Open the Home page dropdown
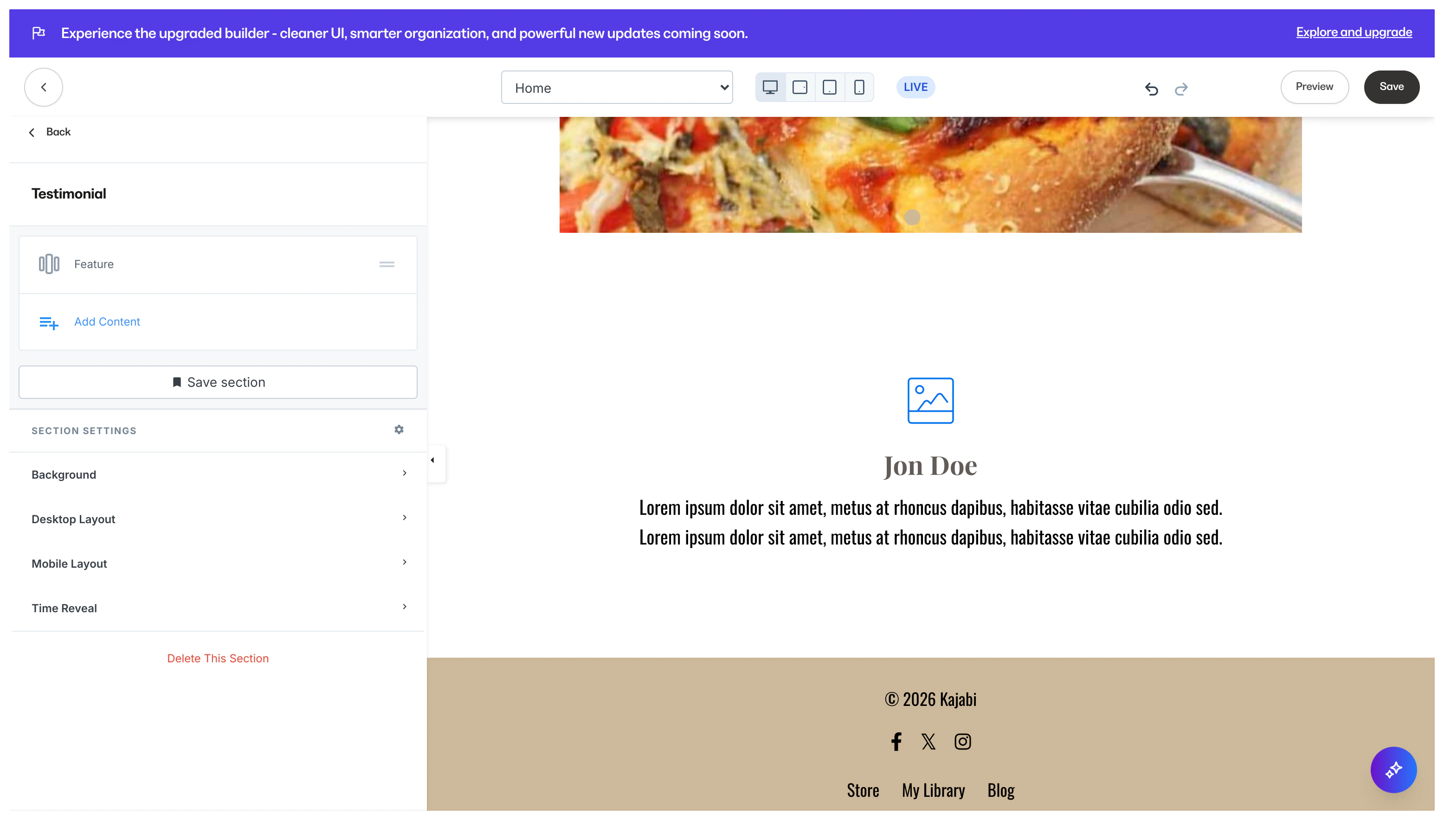1444x820 pixels. click(x=616, y=87)
